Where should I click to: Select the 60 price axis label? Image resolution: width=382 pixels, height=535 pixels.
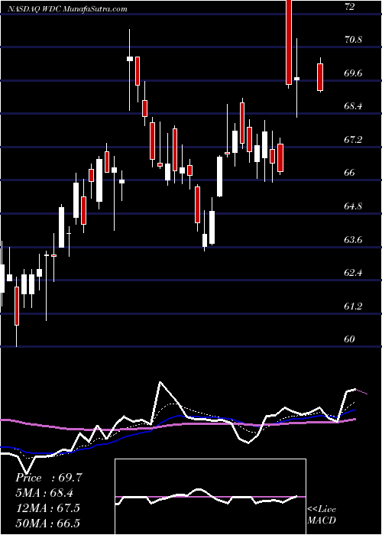350,339
